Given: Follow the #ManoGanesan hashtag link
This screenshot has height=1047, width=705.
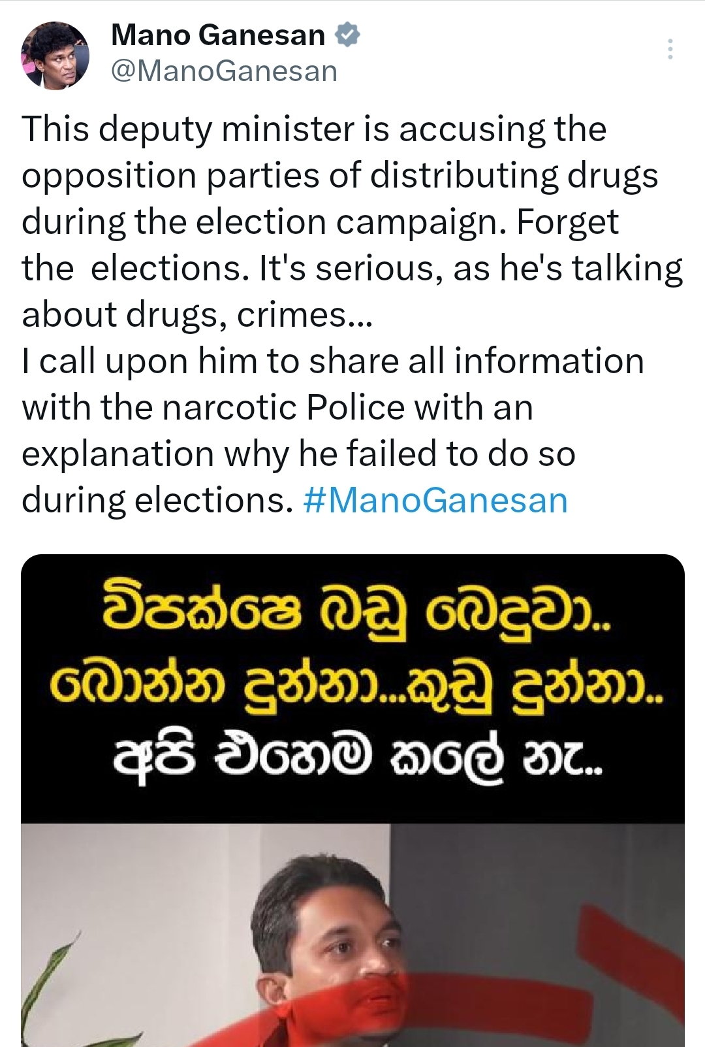Looking at the screenshot, I should [x=435, y=501].
